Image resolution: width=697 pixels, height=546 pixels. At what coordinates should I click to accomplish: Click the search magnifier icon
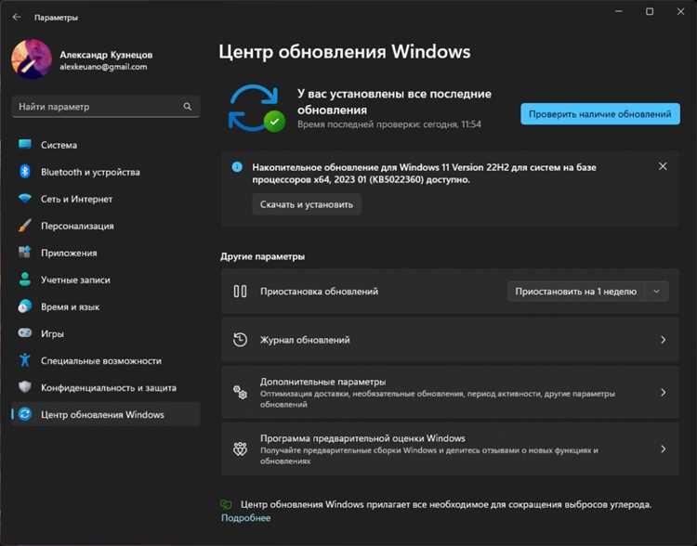[x=188, y=107]
